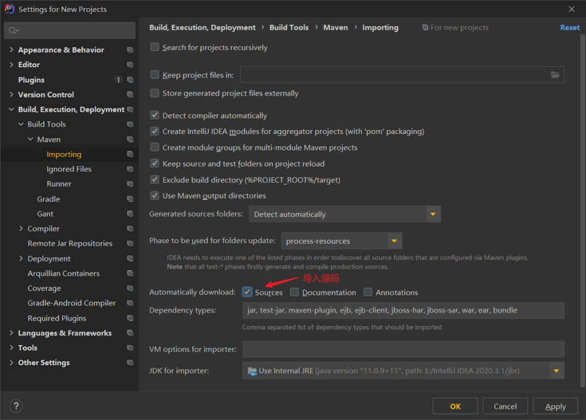586x420 pixels.
Task: Uncheck automatic download of Sources
Action: coord(247,292)
